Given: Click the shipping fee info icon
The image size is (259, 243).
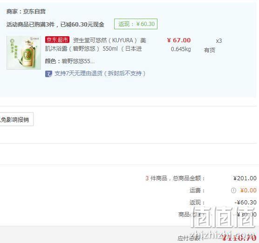Looking at the screenshot, I should [233, 190].
